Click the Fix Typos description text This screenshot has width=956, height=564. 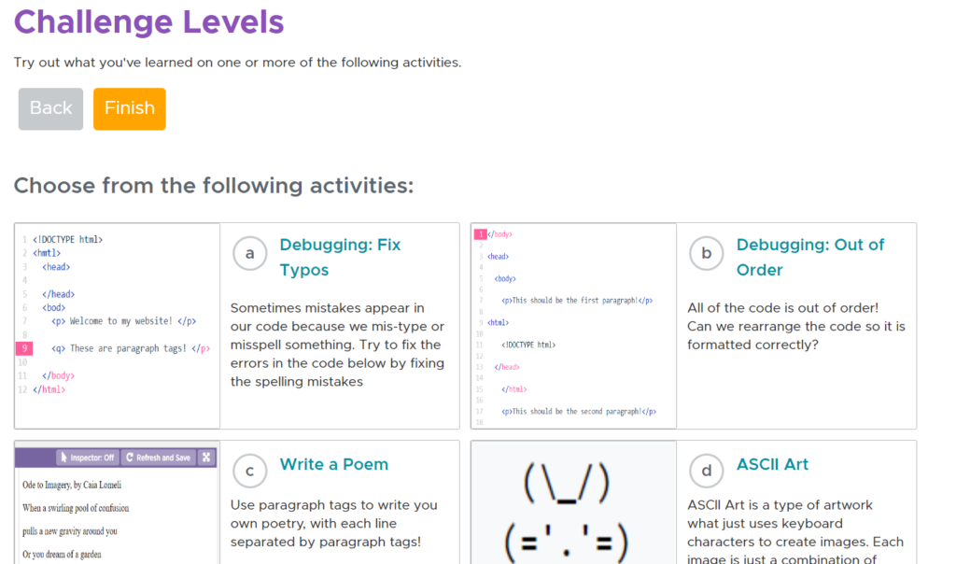337,345
